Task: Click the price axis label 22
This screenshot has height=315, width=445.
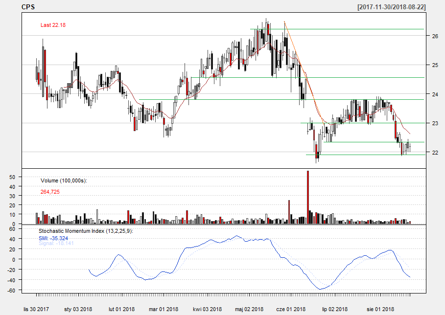Action: click(x=435, y=152)
